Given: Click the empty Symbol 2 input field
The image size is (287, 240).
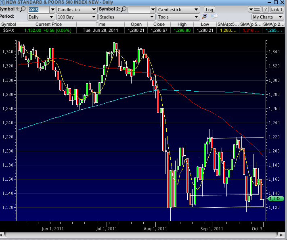Looking at the screenshot, I should (139, 9).
